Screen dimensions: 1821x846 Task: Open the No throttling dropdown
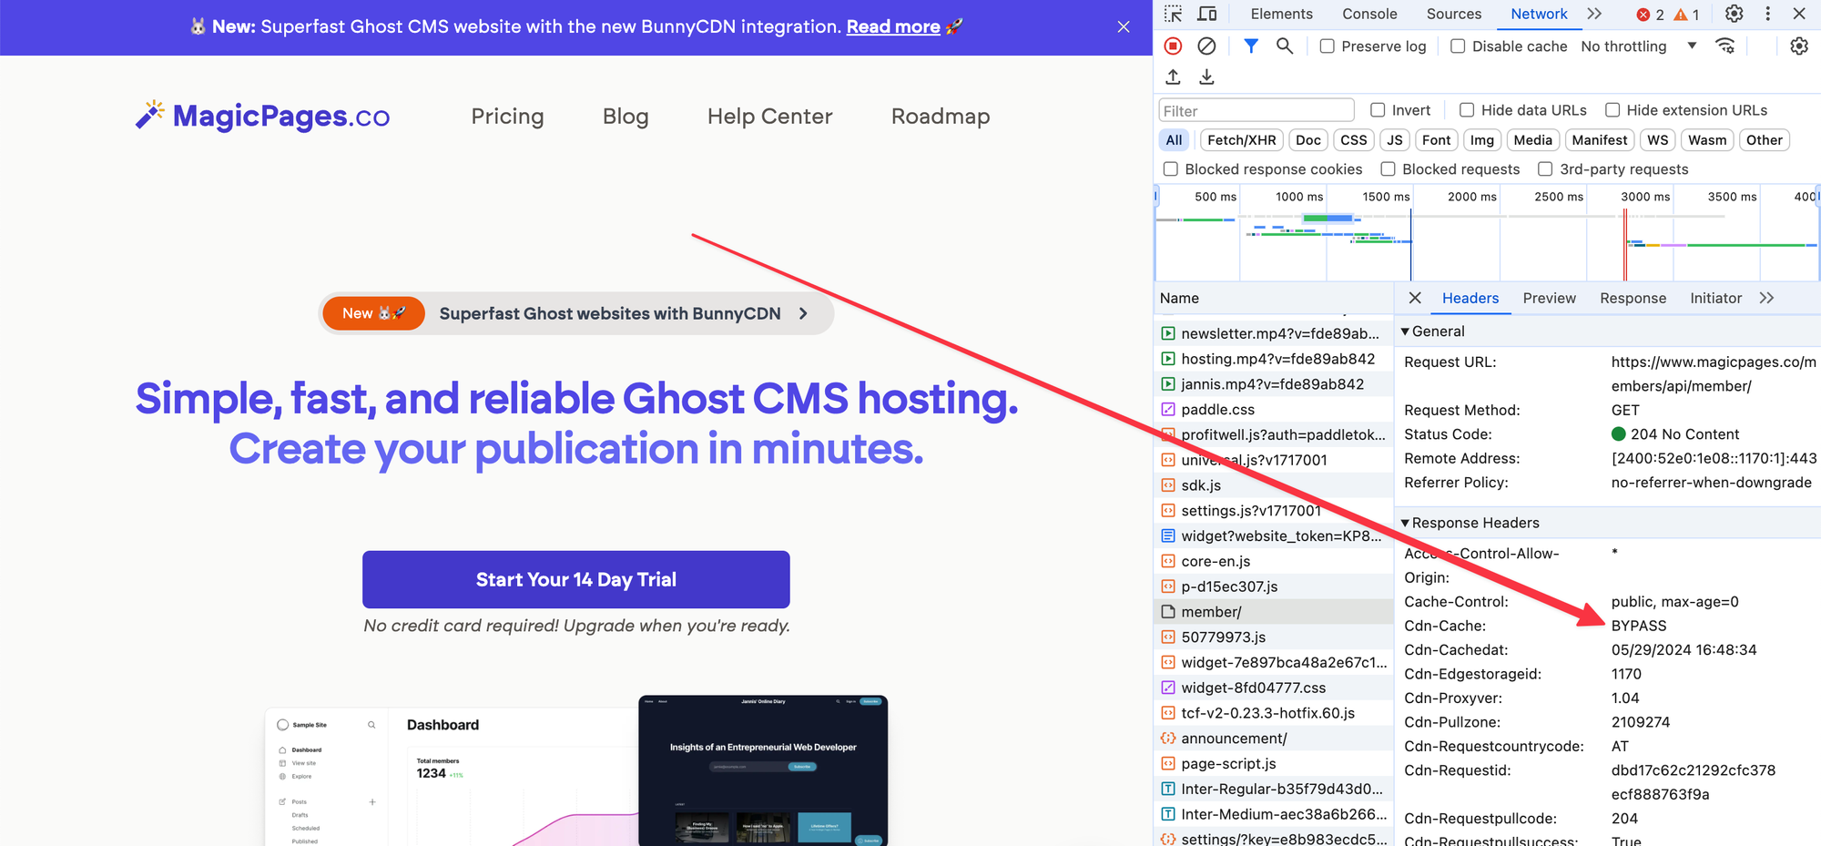click(x=1639, y=46)
